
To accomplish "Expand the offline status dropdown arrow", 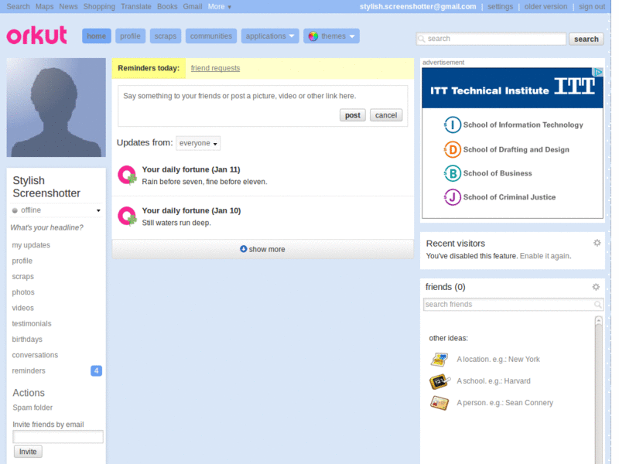I will click(98, 210).
